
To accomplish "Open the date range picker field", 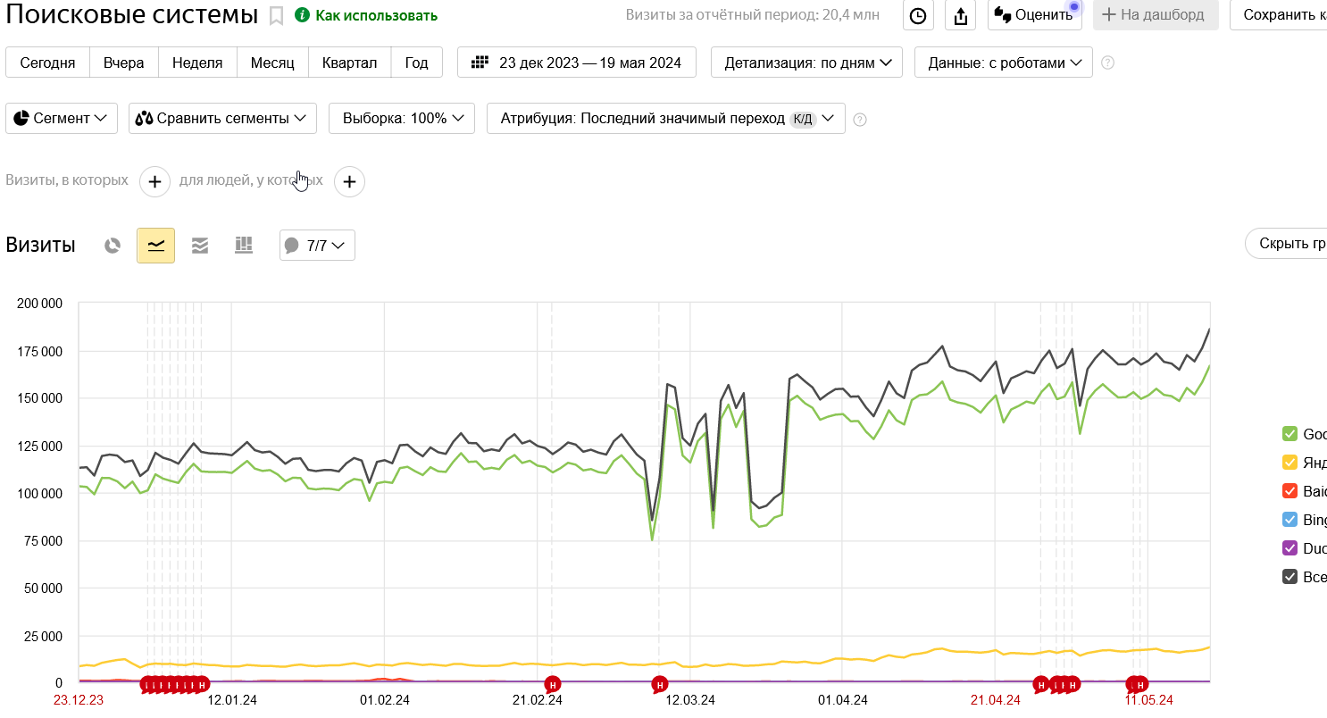I will pos(576,63).
